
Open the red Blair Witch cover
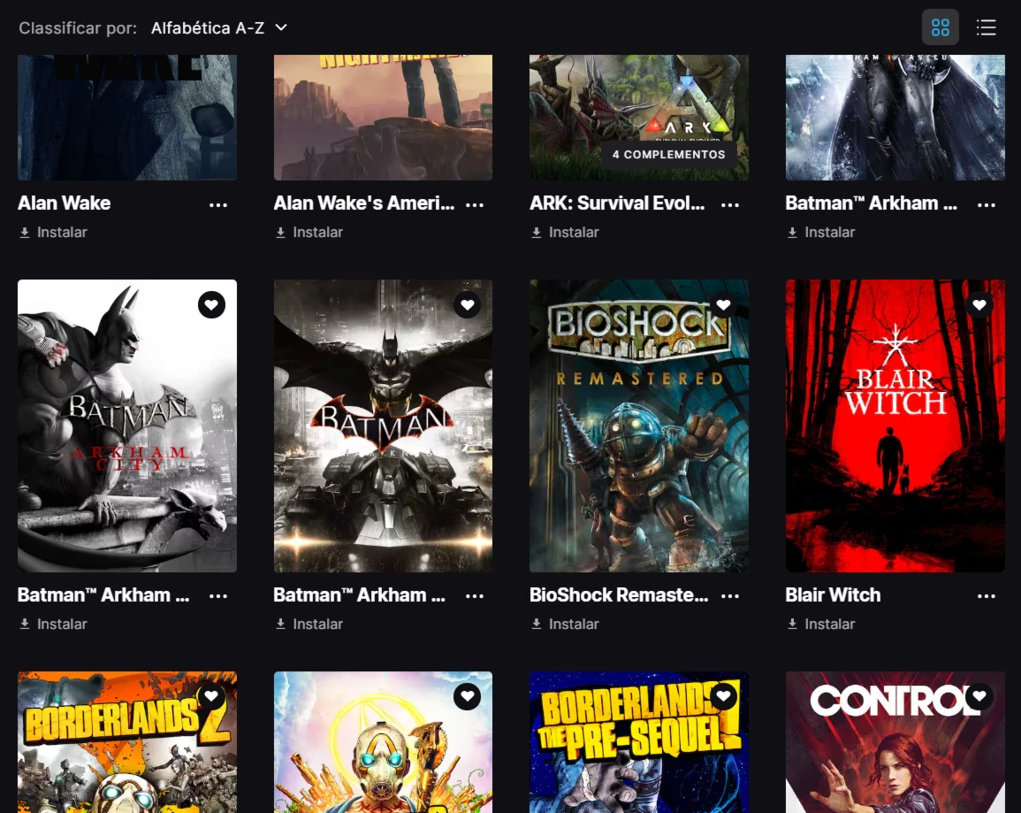click(x=895, y=426)
